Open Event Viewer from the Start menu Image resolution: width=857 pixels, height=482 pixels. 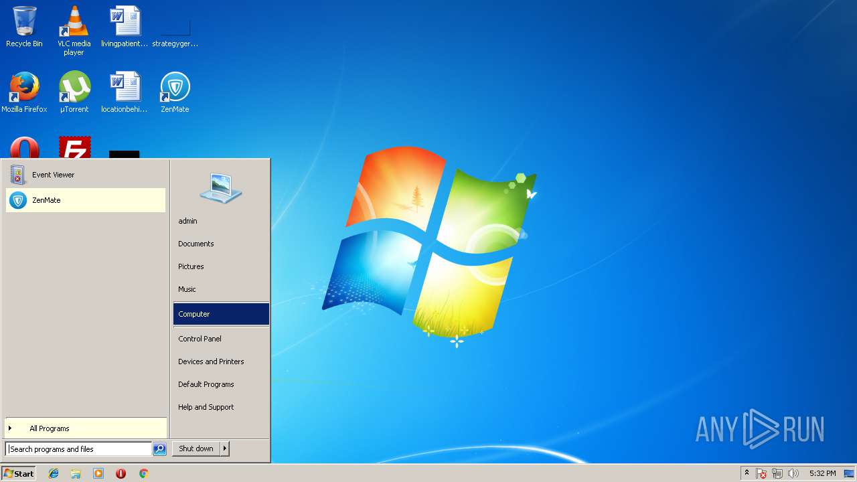click(x=86, y=175)
